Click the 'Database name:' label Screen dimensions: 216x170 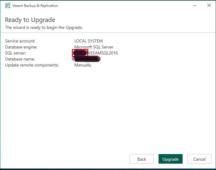coord(20,59)
